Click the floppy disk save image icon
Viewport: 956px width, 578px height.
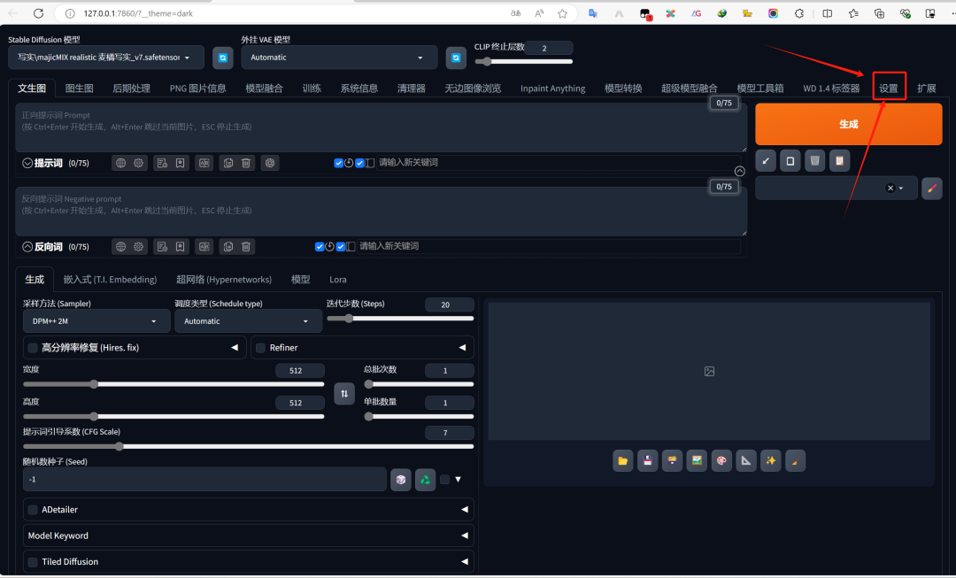647,460
